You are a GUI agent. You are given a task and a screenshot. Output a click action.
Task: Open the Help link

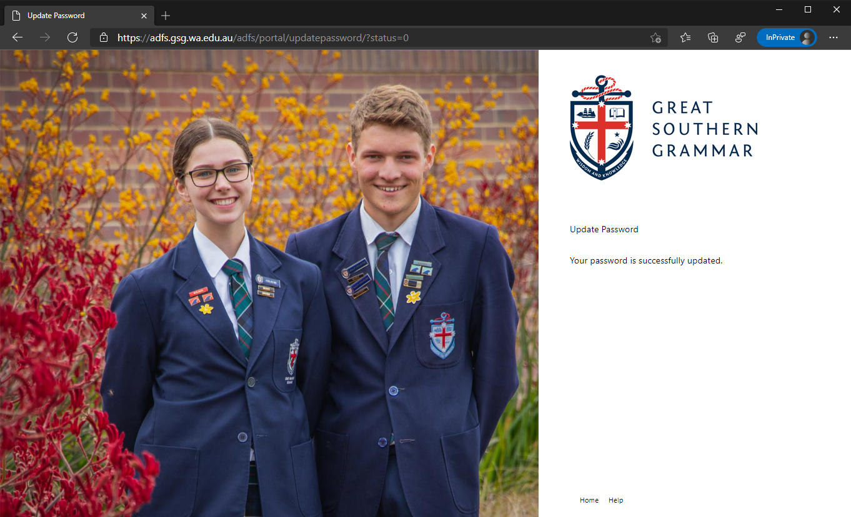tap(616, 500)
